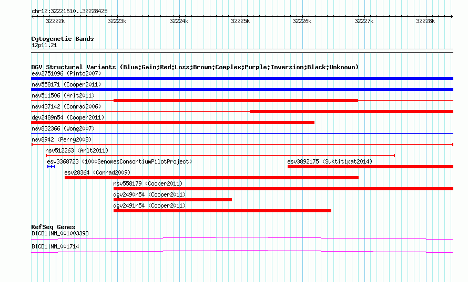This screenshot has width=468, height=282.
Task: Click the 32224k ruler label
Action: (179, 21)
